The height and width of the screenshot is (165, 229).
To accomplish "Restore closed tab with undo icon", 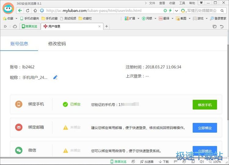I will [222, 27].
